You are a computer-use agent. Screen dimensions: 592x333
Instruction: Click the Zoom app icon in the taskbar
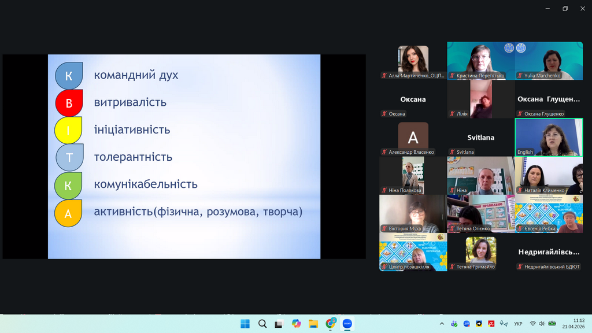pyautogui.click(x=347, y=324)
